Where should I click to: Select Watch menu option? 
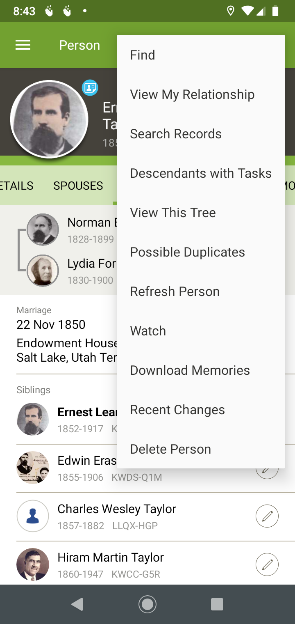click(x=148, y=331)
